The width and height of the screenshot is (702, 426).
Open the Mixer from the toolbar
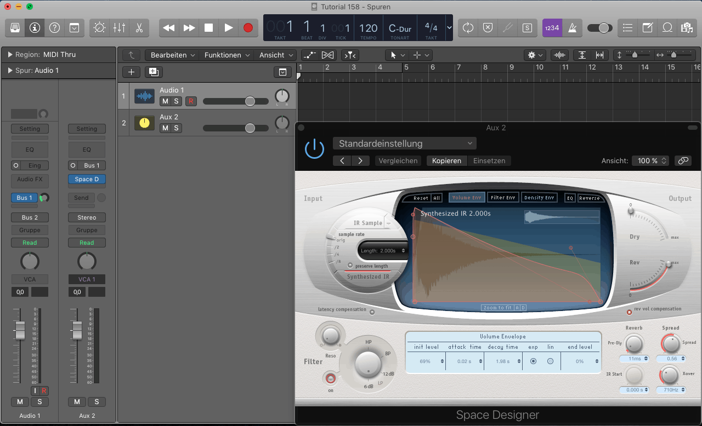pyautogui.click(x=119, y=28)
